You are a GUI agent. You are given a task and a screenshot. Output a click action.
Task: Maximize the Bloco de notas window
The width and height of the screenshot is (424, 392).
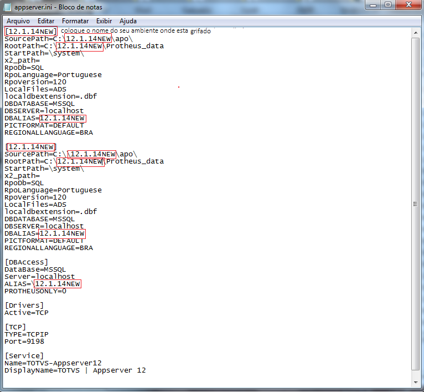[x=388, y=5]
